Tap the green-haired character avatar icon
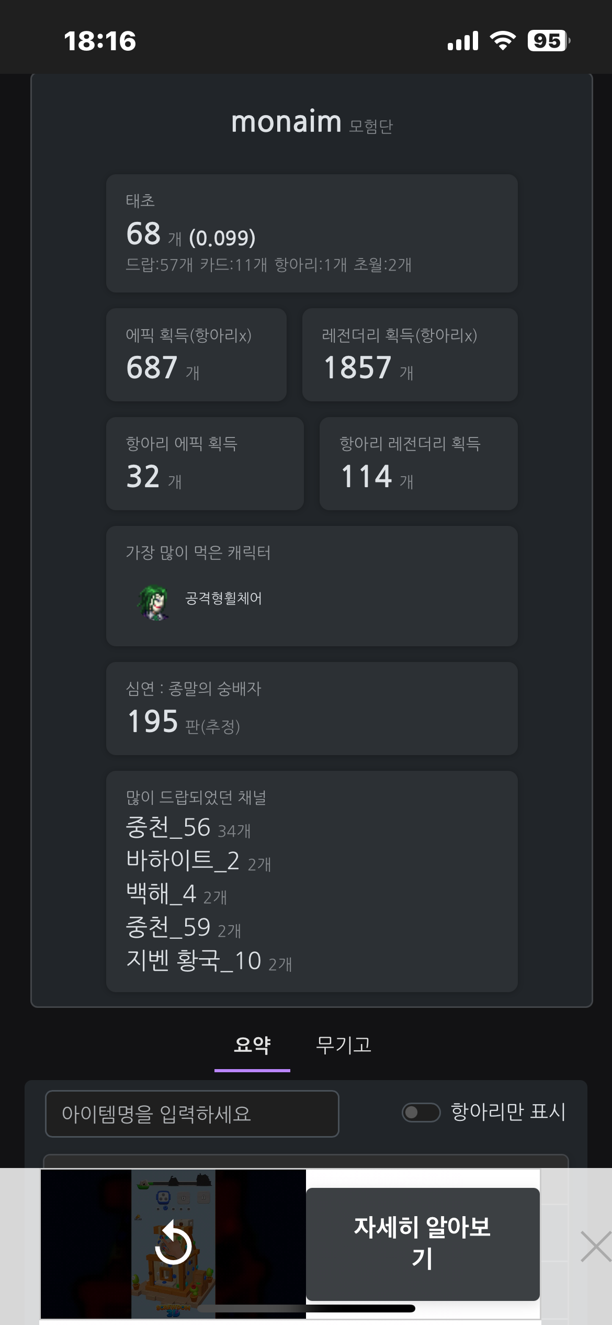 click(153, 603)
